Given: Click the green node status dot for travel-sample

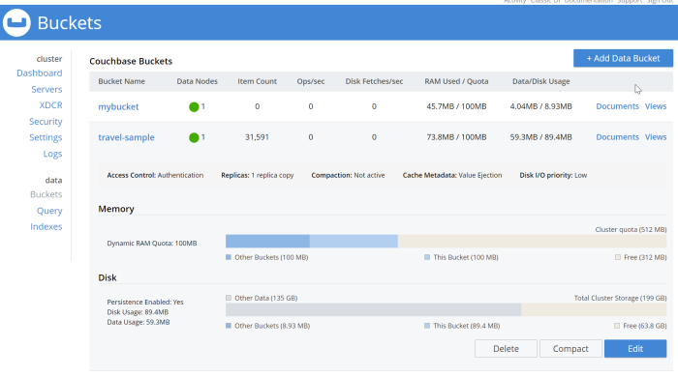Looking at the screenshot, I should coord(194,137).
